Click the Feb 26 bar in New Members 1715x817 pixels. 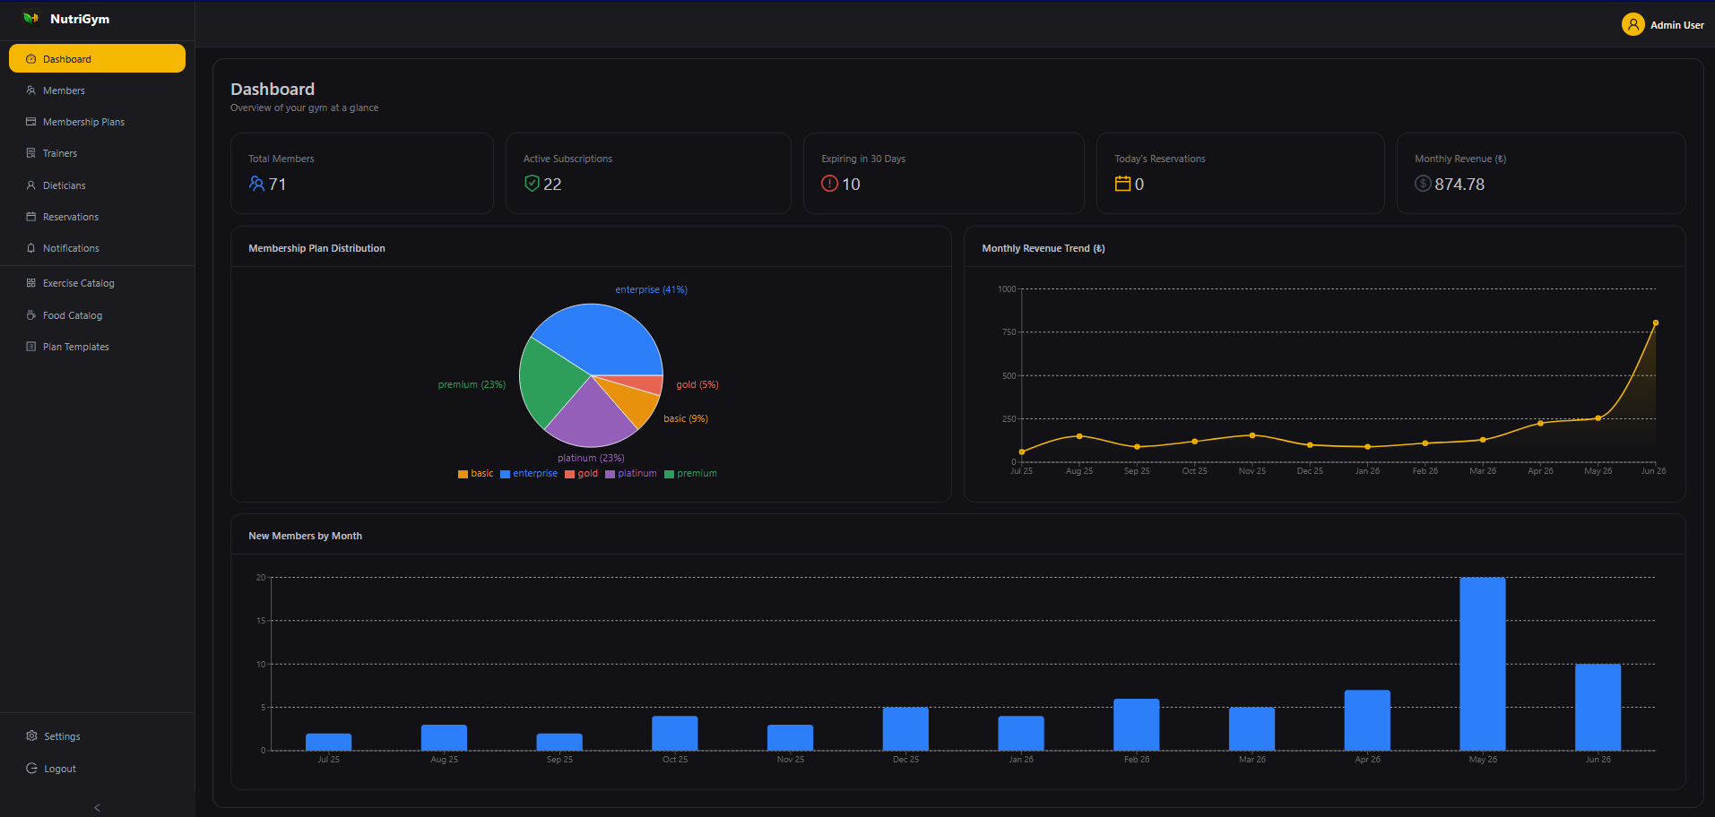(1137, 724)
